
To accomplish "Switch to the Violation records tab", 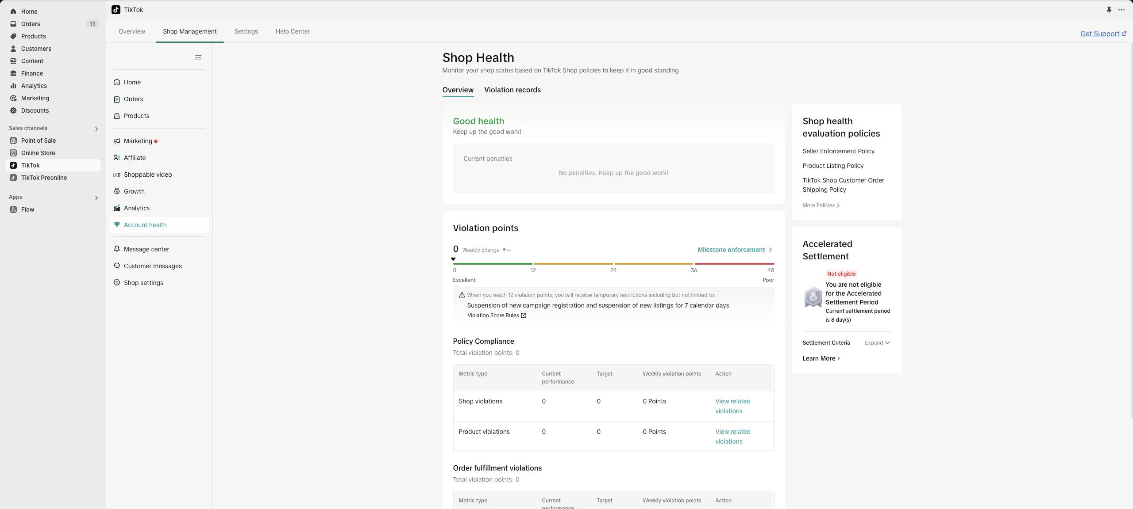I will coord(512,90).
